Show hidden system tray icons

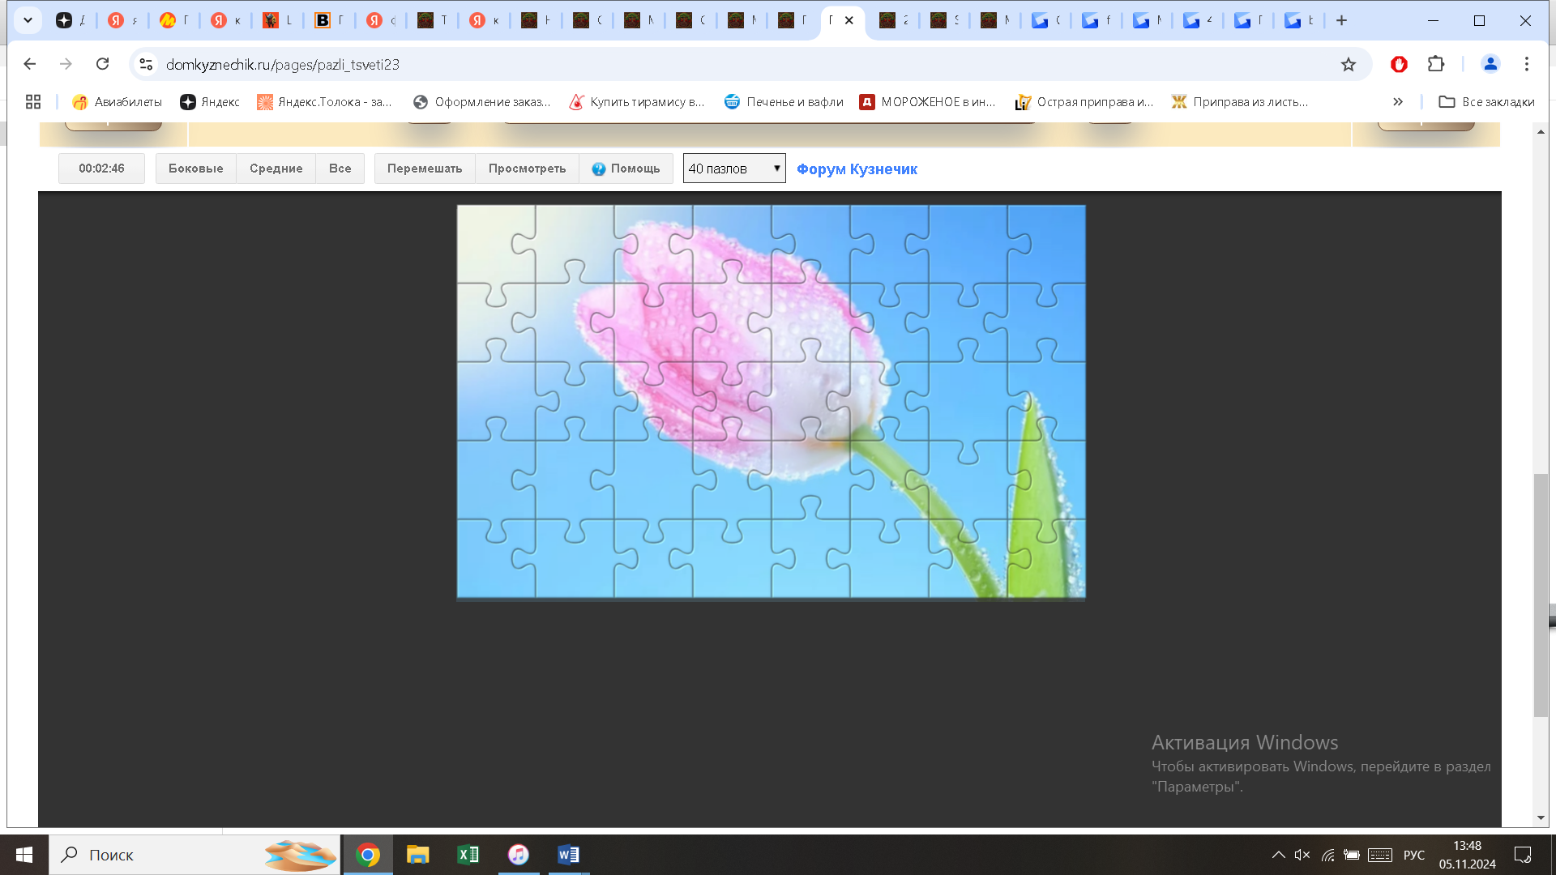(x=1278, y=855)
